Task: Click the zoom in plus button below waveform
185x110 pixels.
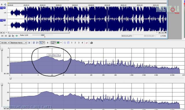Action: pos(1,33)
